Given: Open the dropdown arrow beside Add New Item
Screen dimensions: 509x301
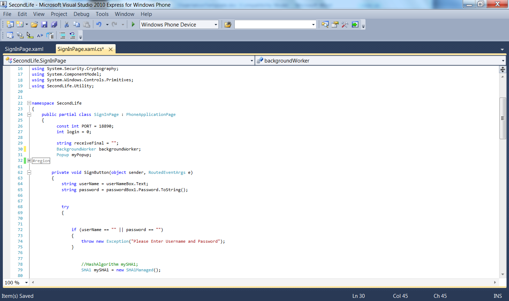Looking at the screenshot, I should pos(27,24).
